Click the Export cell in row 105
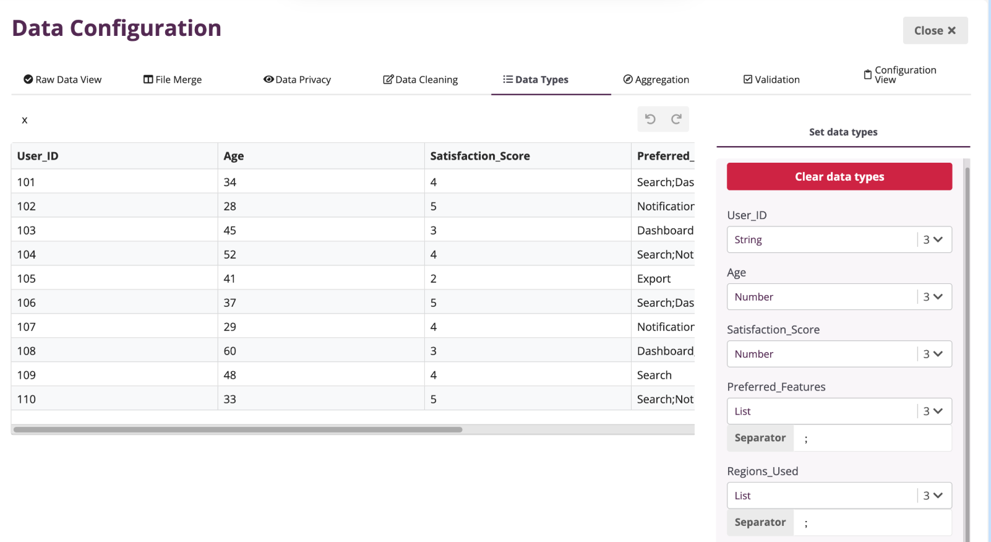 point(663,278)
